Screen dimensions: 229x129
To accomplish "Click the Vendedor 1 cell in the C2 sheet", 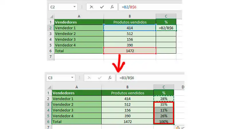I will click(x=79, y=28).
